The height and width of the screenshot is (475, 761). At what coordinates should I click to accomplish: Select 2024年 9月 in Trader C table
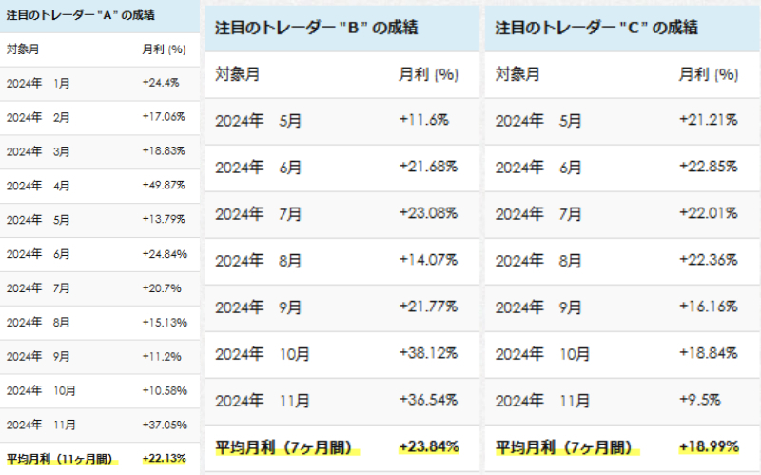click(x=538, y=307)
